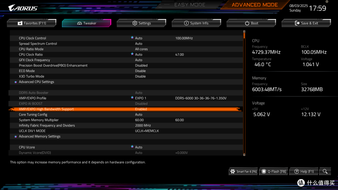Click the scrollbar up arrow
Screen dimensions: 338x190
point(244,32)
